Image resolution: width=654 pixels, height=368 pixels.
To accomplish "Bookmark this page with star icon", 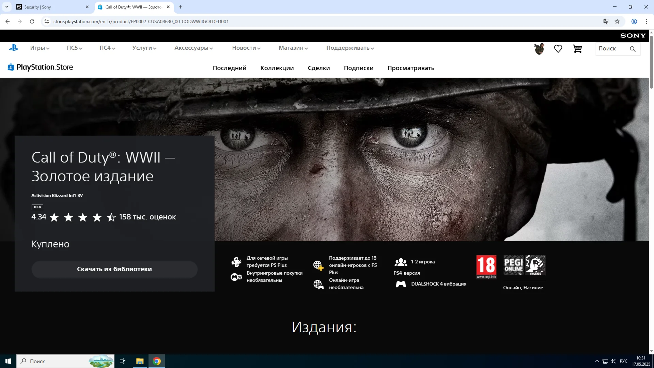I will (x=617, y=21).
